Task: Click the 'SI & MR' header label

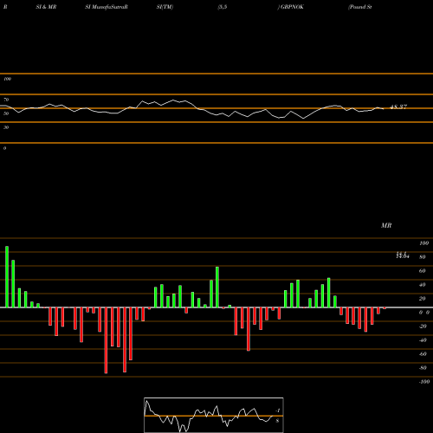Action: [46, 7]
